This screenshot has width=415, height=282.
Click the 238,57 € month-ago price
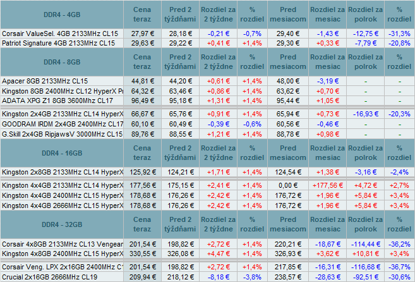(x=288, y=277)
